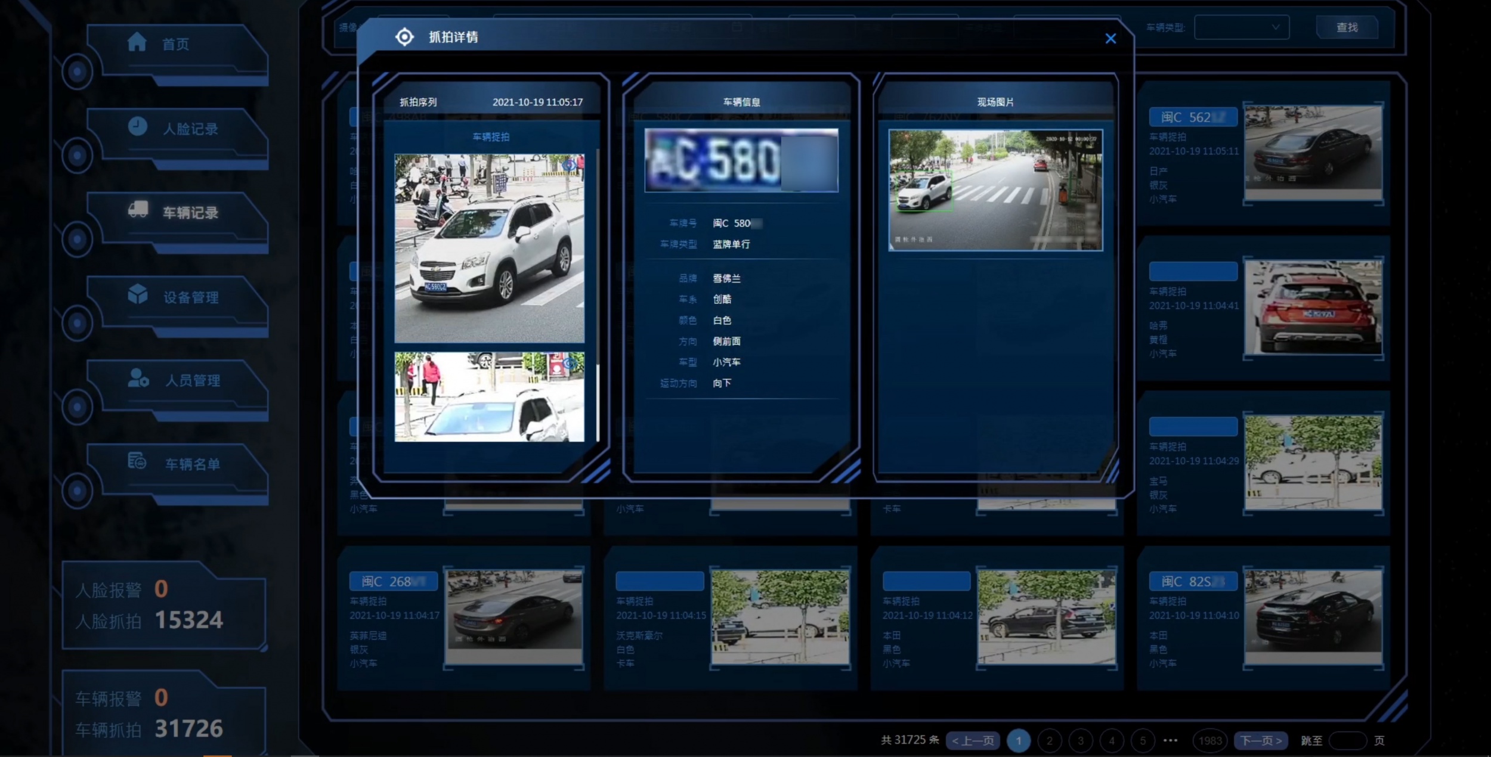Jump to last page 1983
The width and height of the screenshot is (1491, 757).
(1210, 740)
